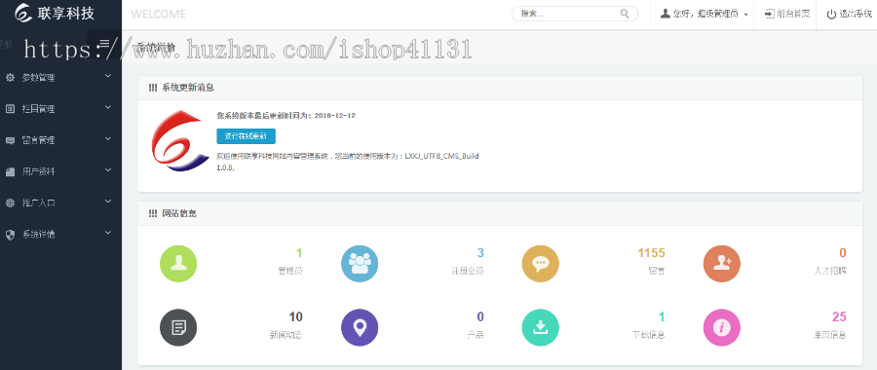The image size is (877, 370).
Task: Click the red-blue system logo image
Action: tap(180, 141)
